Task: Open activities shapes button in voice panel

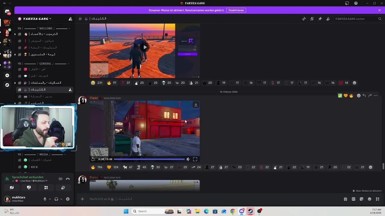Action: (x=46, y=187)
